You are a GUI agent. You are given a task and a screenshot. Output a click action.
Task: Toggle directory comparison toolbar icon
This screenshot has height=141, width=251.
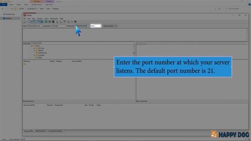68,22
